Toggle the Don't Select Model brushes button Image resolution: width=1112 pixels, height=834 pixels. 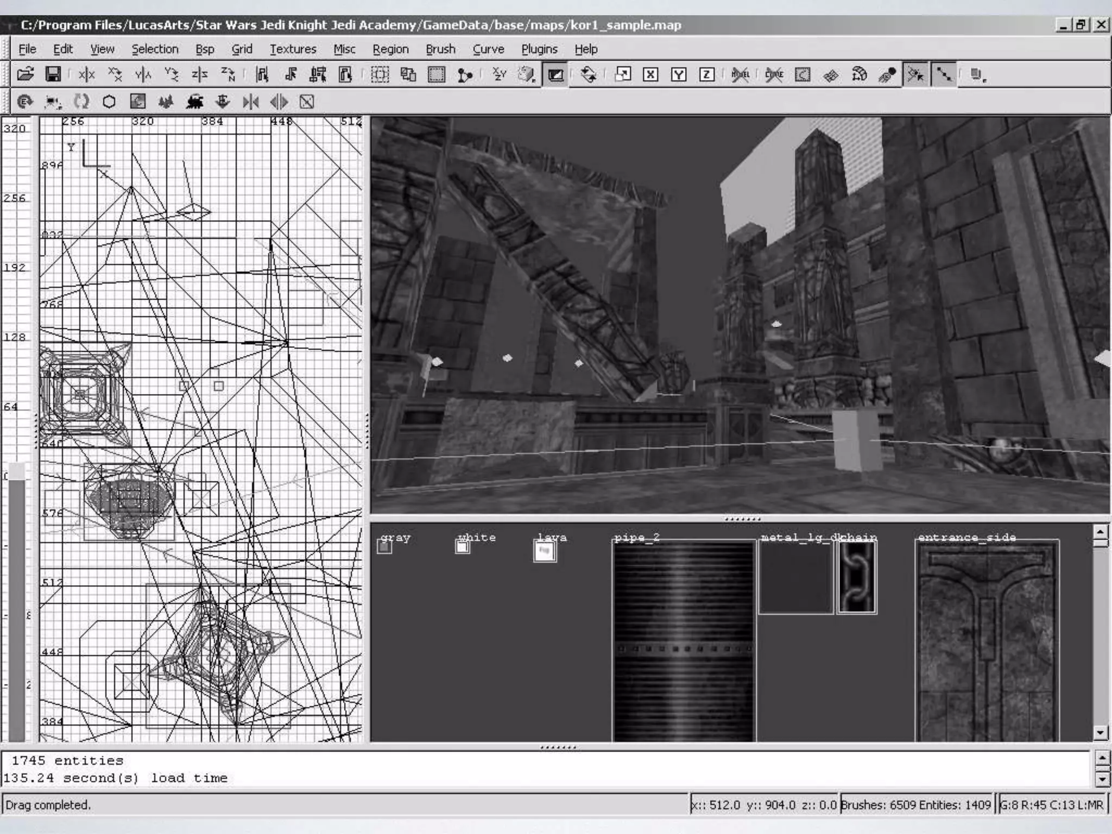pos(740,74)
